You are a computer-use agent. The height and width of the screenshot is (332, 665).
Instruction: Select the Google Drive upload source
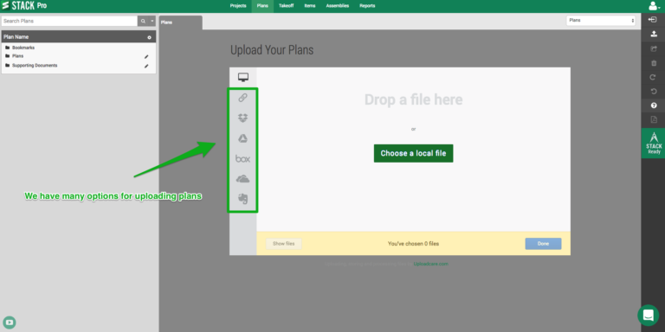tap(242, 138)
